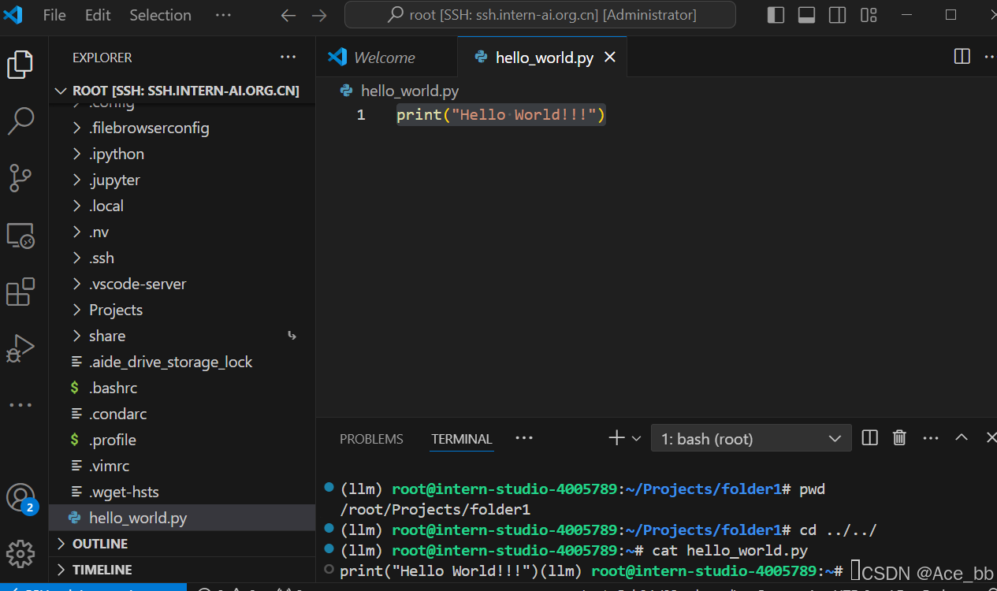
Task: Open the .wget-hsts file
Action: tap(182, 492)
